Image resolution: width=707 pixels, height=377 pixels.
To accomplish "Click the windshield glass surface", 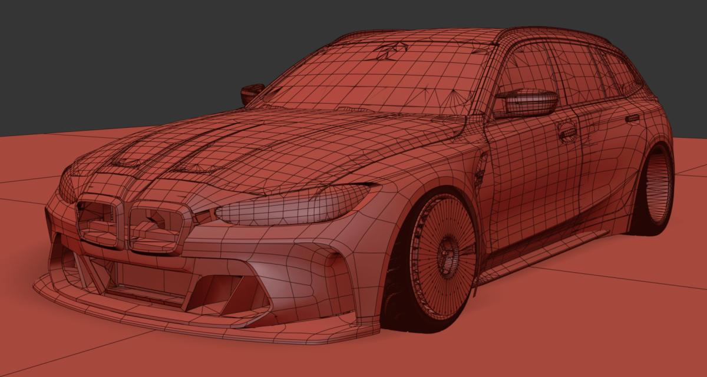I will 377,78.
